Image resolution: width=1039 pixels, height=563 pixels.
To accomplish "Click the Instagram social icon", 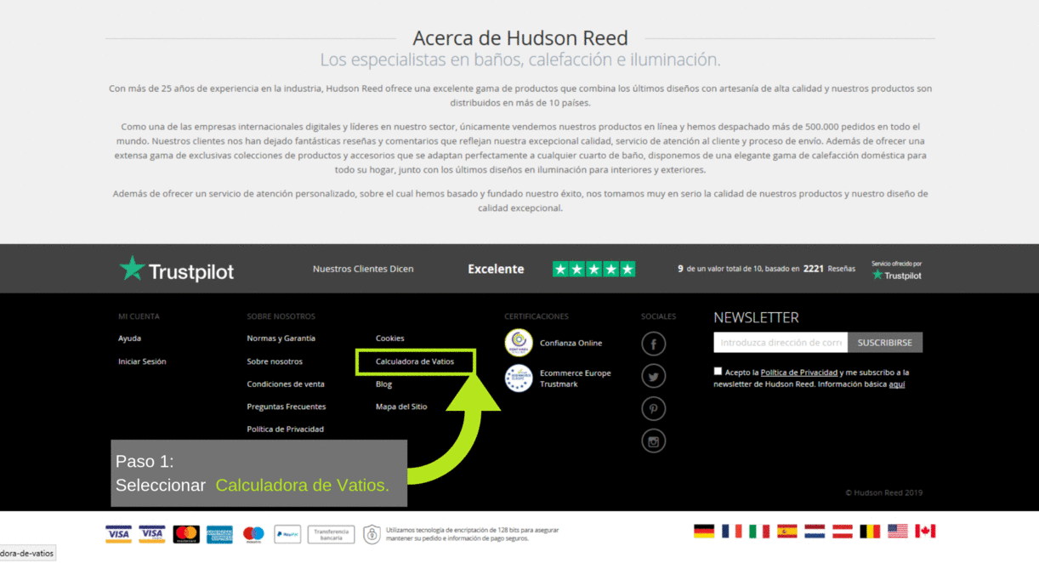I will pyautogui.click(x=653, y=441).
